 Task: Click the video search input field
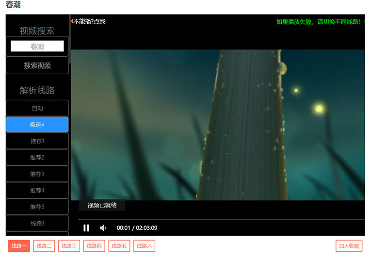point(37,47)
